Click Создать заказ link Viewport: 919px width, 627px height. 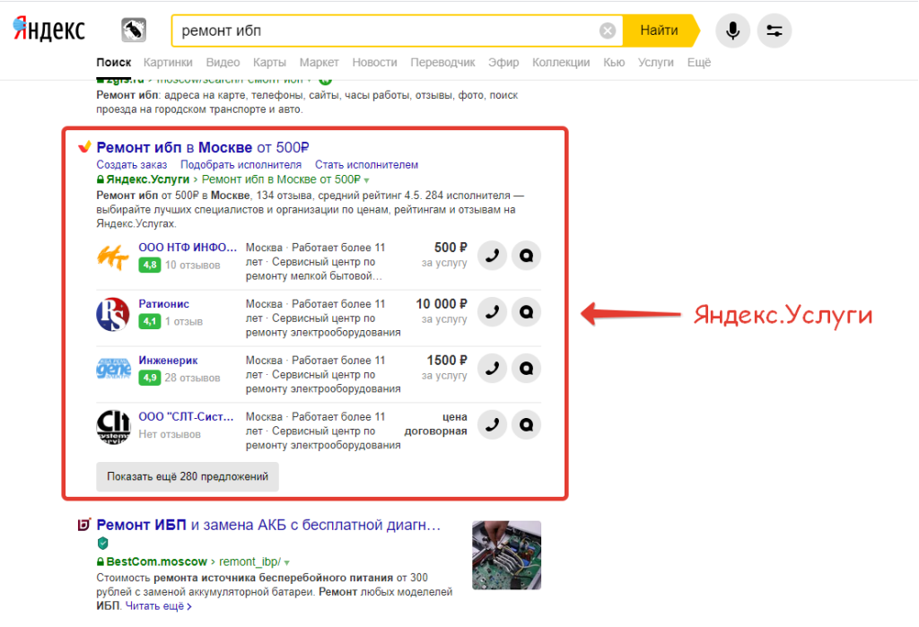[x=132, y=165]
